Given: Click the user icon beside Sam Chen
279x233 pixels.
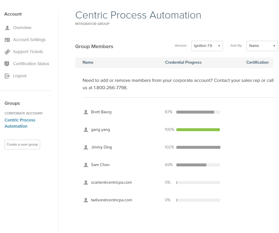Looking at the screenshot, I should pyautogui.click(x=86, y=165).
